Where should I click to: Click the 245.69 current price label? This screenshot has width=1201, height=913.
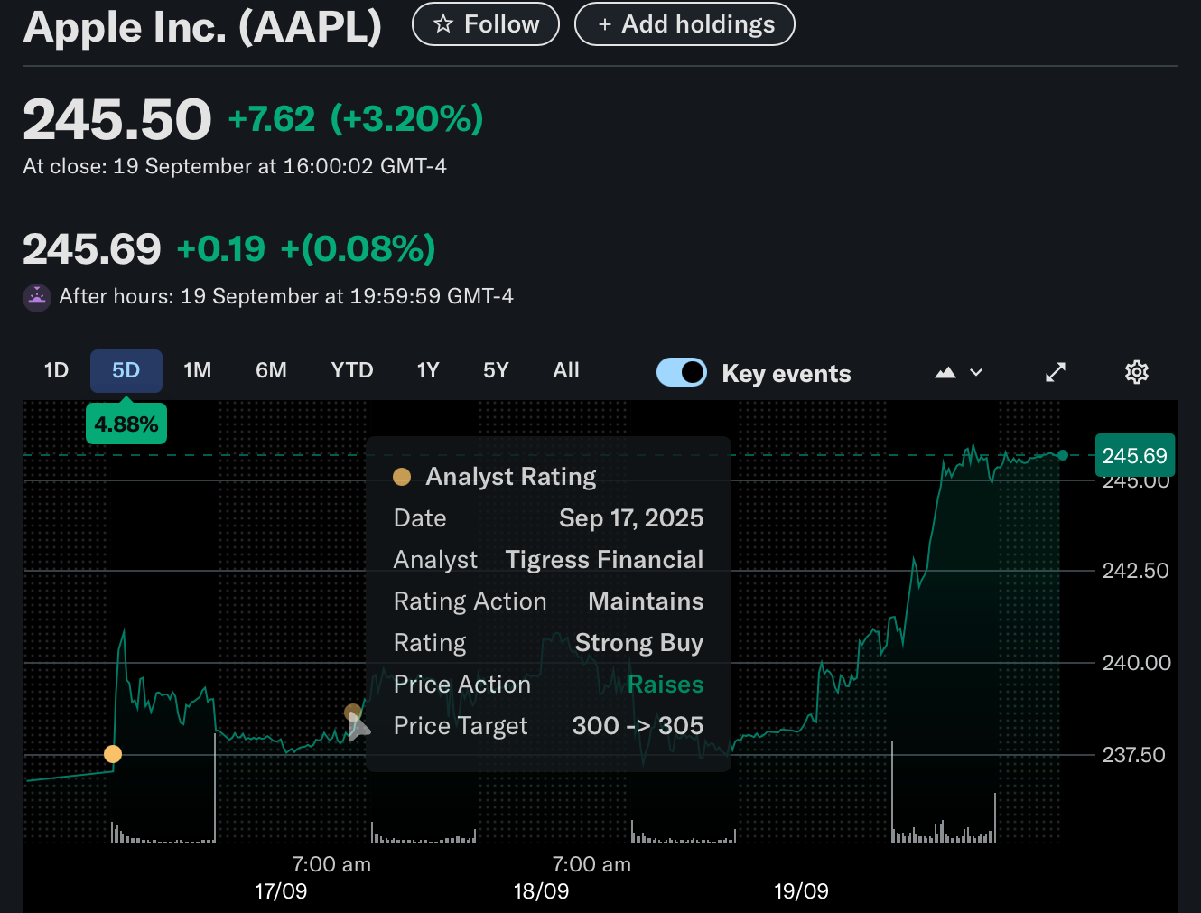coord(1134,456)
